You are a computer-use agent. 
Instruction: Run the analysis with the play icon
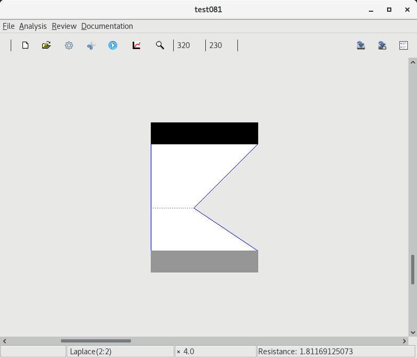click(113, 45)
